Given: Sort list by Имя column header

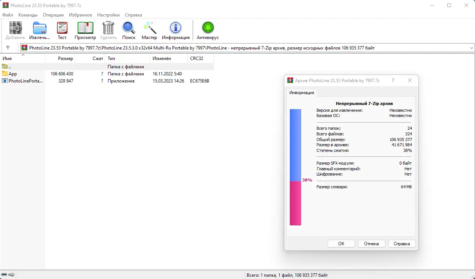Looking at the screenshot, I should pyautogui.click(x=22, y=58).
